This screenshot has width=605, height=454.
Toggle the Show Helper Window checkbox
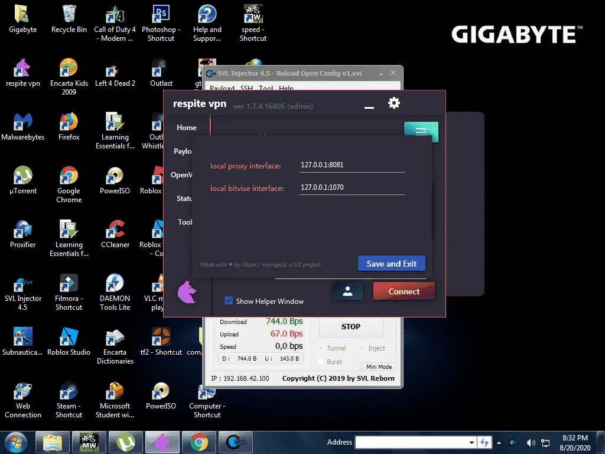click(x=229, y=301)
